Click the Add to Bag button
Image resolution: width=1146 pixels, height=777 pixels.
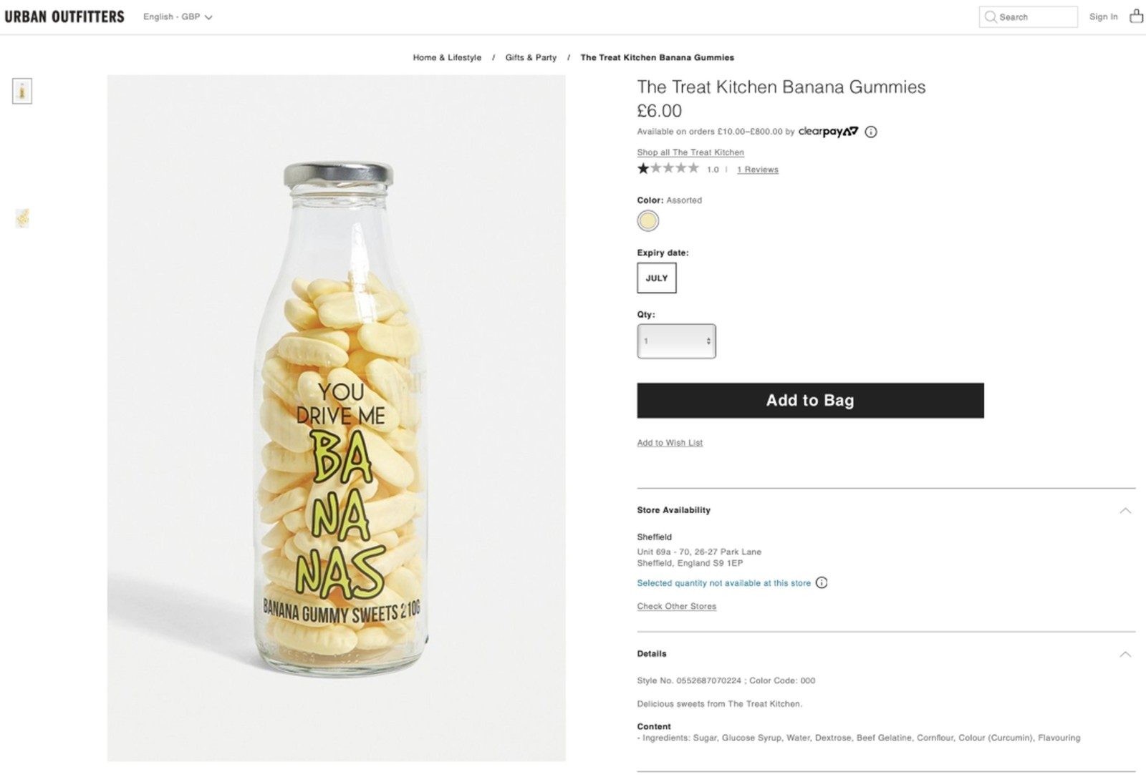tap(810, 400)
